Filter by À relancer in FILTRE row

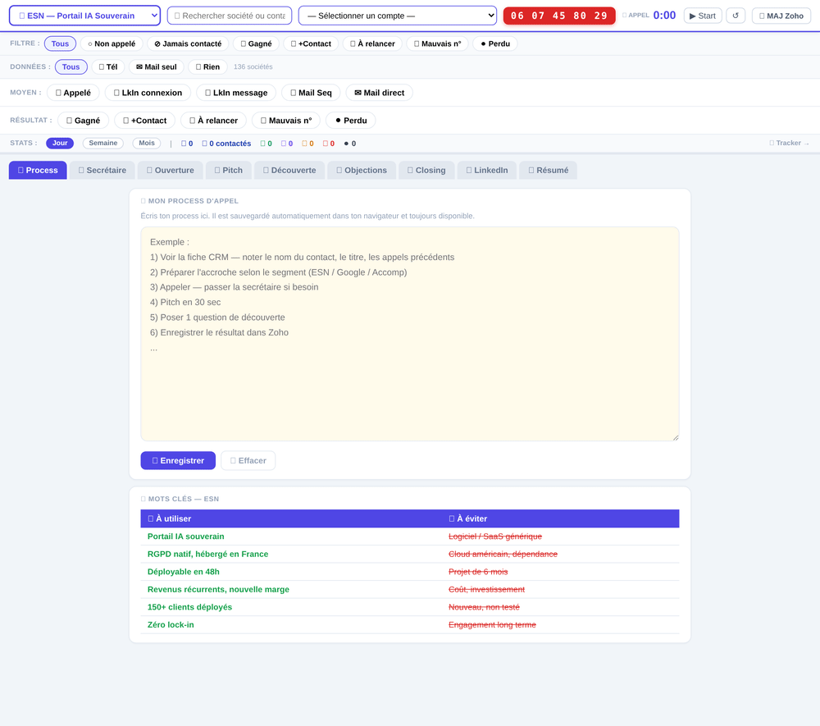click(x=372, y=43)
